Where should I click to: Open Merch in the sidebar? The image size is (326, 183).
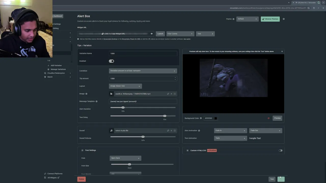point(50,77)
